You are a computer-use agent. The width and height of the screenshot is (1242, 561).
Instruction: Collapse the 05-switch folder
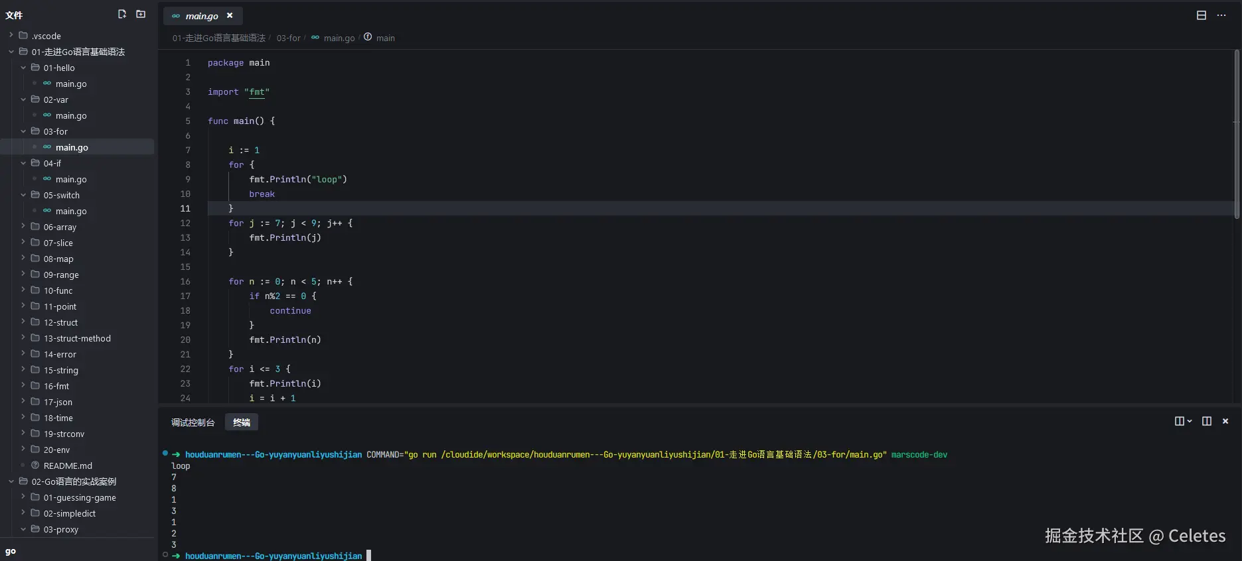tap(23, 194)
